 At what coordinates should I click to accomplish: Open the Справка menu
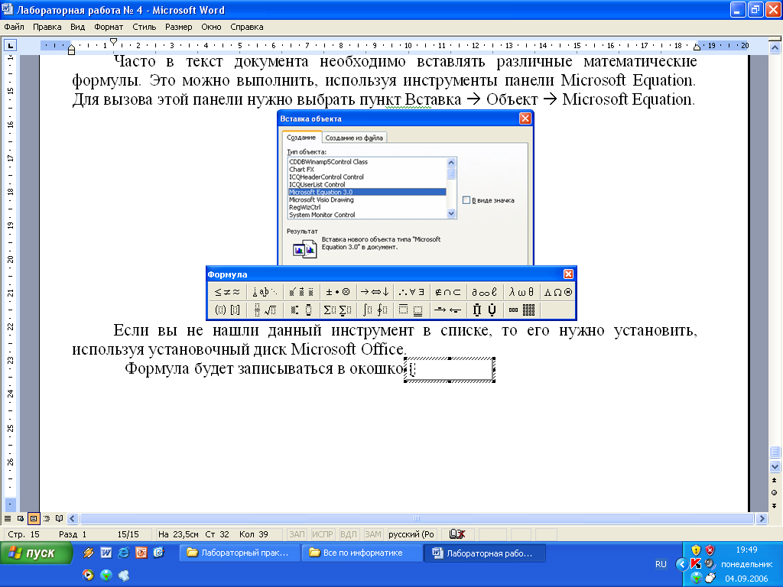(247, 27)
